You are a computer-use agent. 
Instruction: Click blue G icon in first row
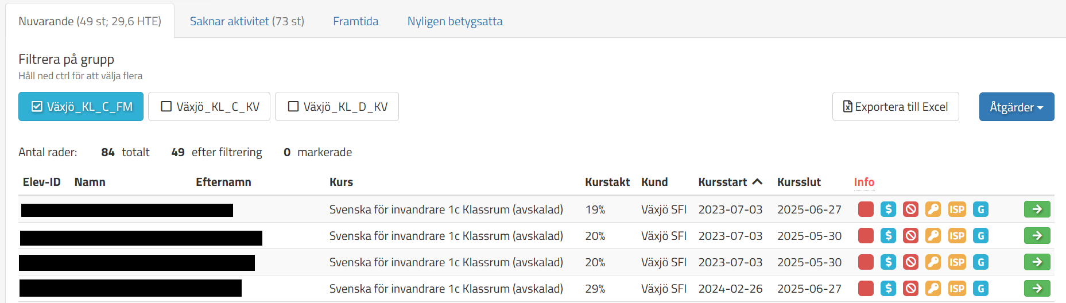(980, 209)
